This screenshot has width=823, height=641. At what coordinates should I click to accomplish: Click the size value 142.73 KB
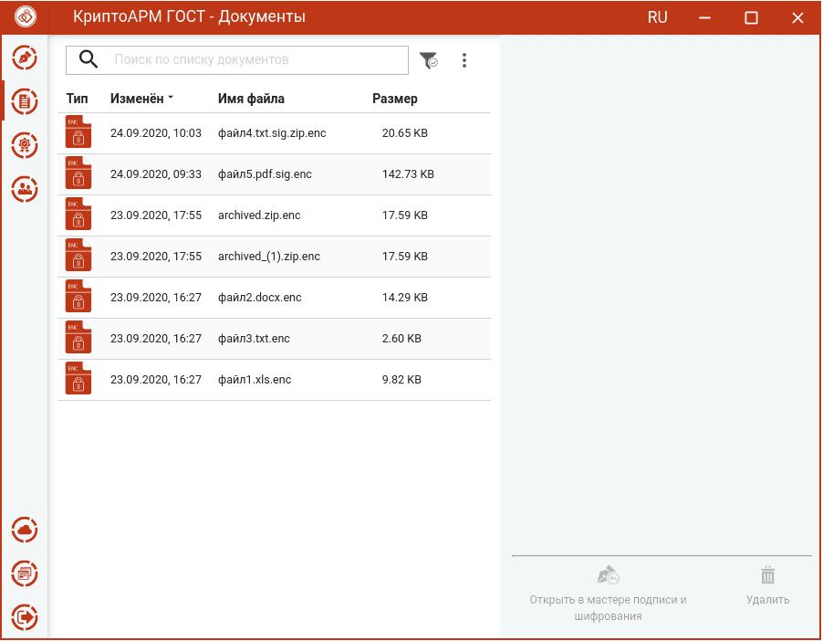(x=408, y=174)
